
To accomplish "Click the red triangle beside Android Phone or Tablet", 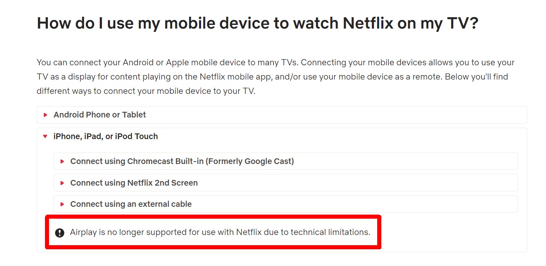I will coord(45,115).
